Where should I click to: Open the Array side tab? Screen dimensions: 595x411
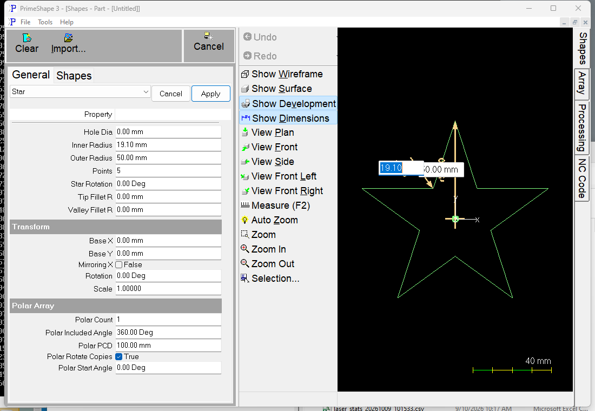[581, 84]
